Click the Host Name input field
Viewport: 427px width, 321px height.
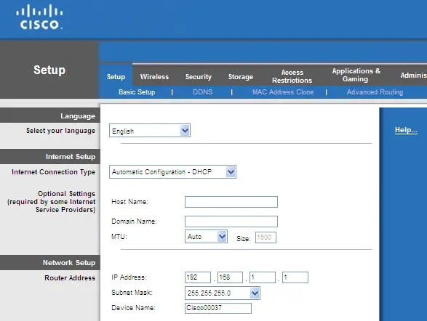click(231, 202)
